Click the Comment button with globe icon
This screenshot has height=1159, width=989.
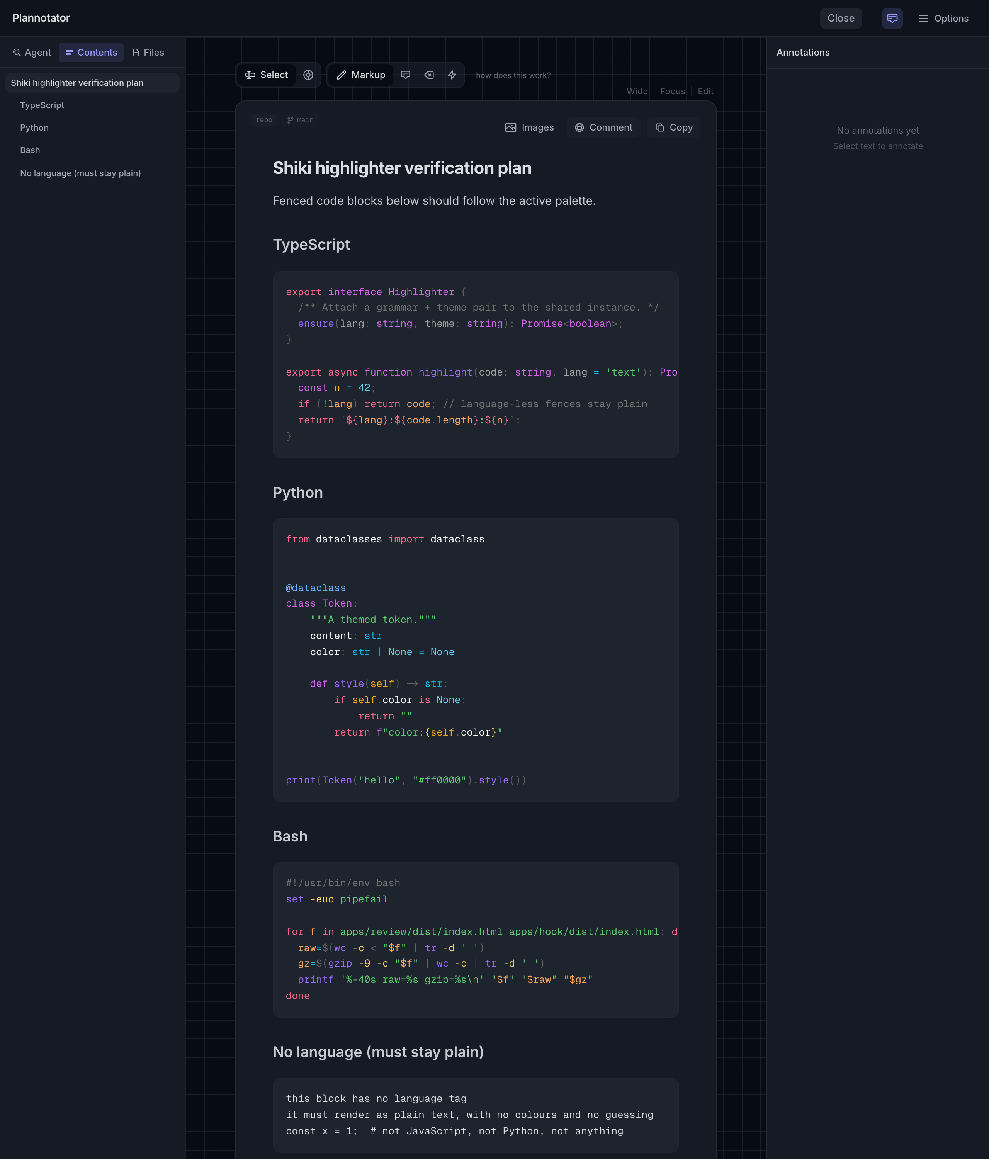pos(603,127)
